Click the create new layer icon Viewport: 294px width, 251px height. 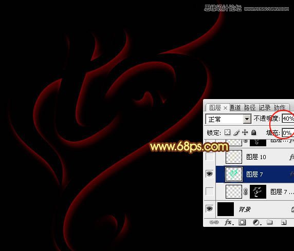284,222
